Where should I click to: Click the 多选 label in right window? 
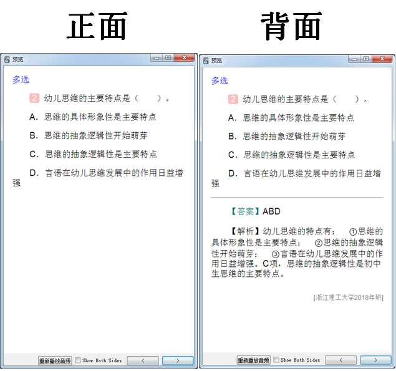[x=220, y=80]
